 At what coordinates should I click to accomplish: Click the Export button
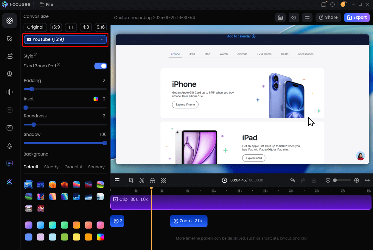point(357,18)
